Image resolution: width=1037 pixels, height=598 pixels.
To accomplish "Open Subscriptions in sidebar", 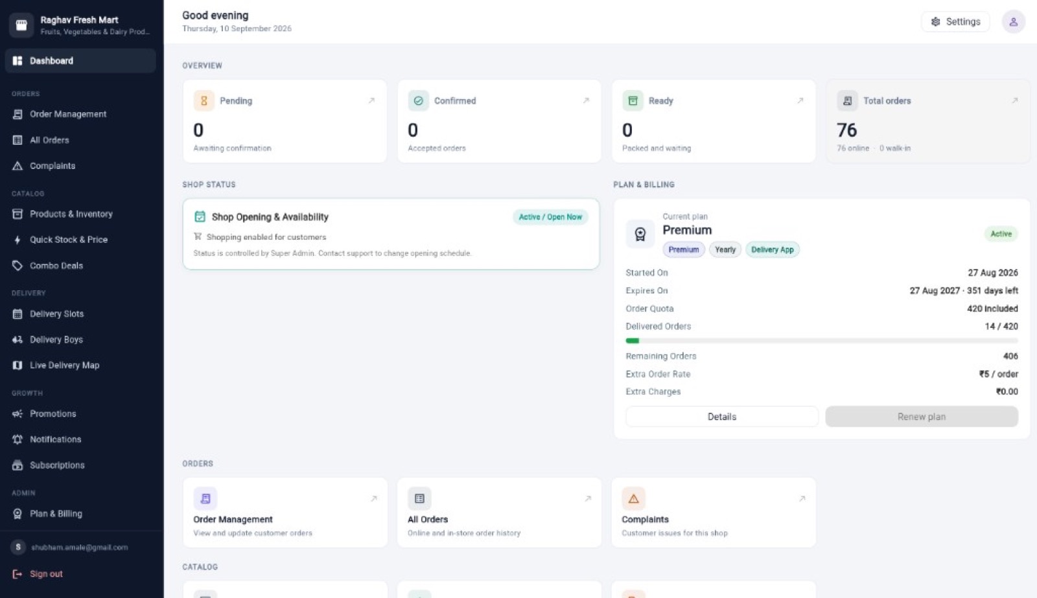I will click(80, 465).
